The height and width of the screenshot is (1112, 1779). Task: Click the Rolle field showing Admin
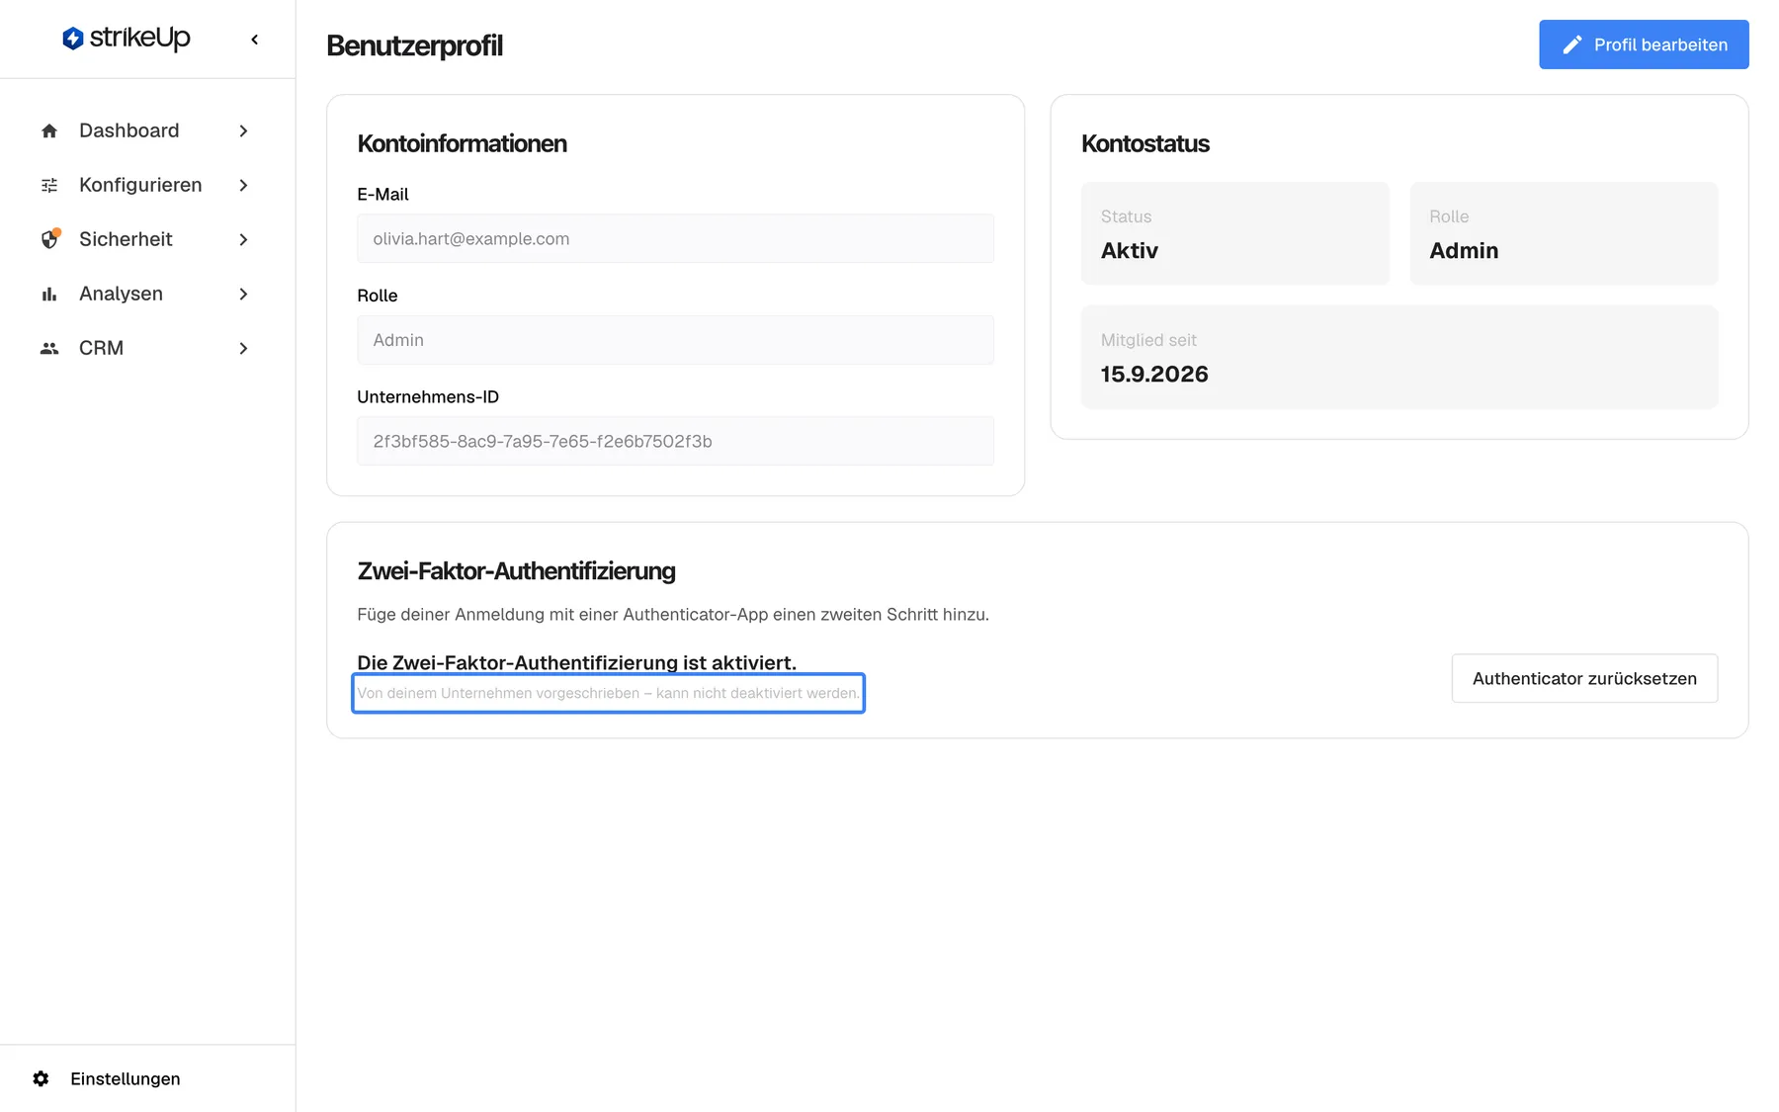(675, 340)
